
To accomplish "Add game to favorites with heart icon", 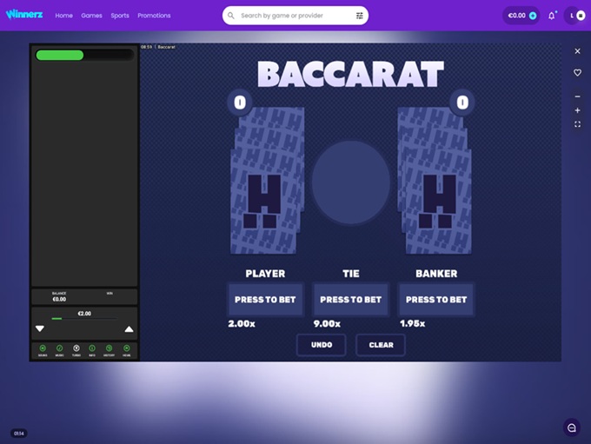I will [x=577, y=73].
